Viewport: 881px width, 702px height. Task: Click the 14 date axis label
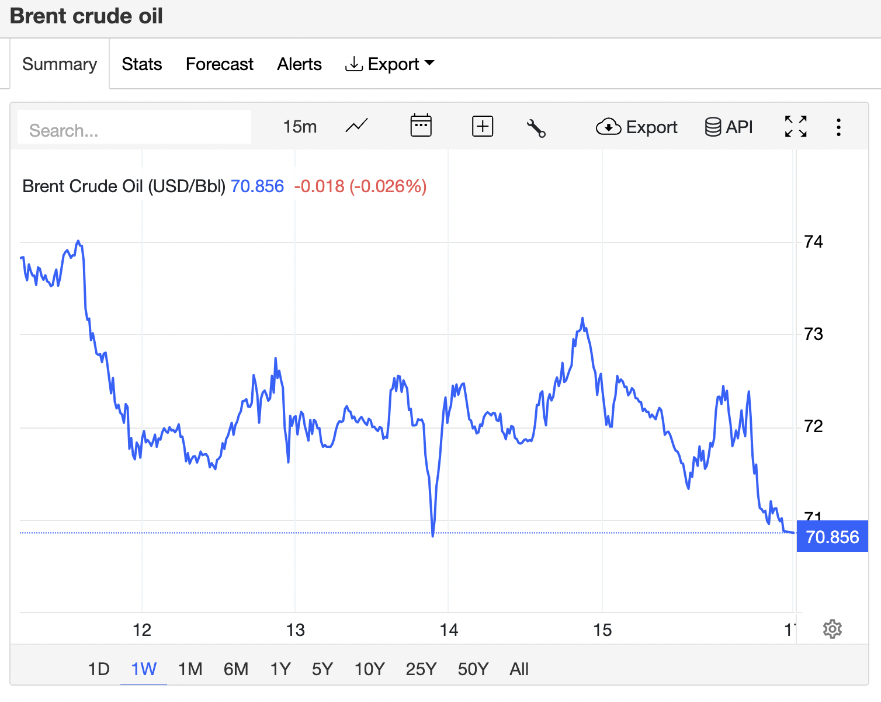[x=449, y=630]
